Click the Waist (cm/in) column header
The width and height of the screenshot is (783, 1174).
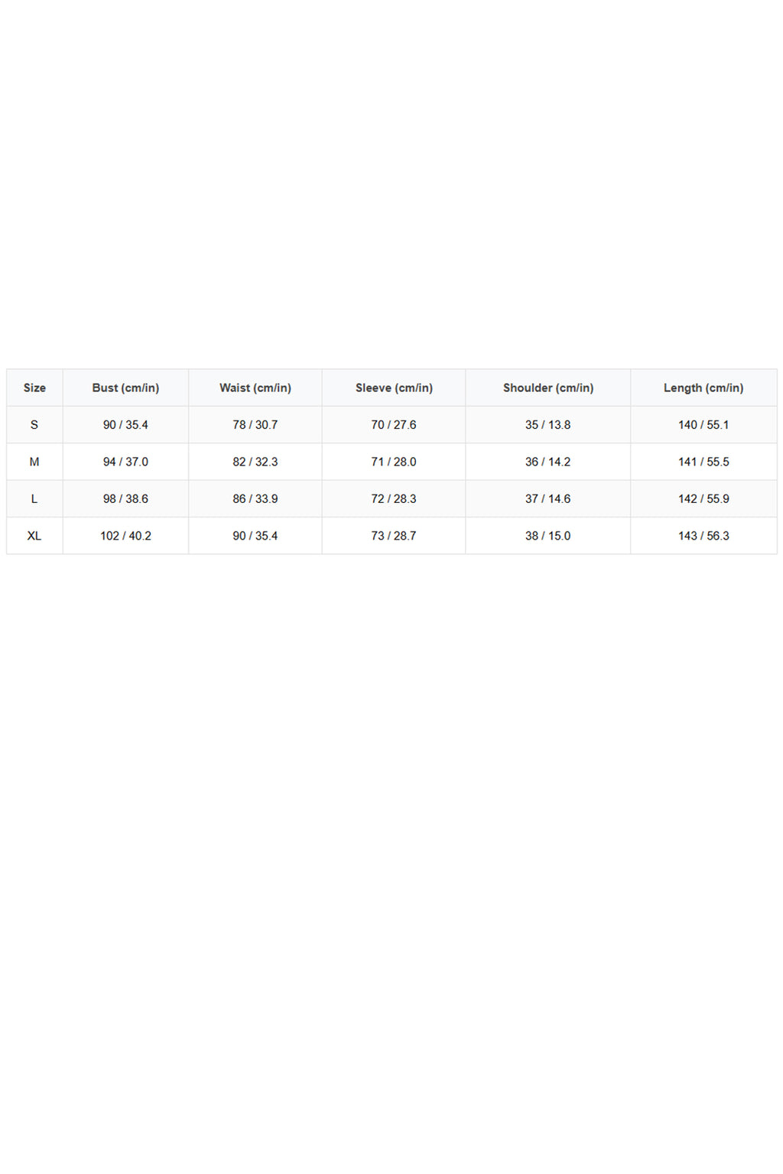click(255, 388)
